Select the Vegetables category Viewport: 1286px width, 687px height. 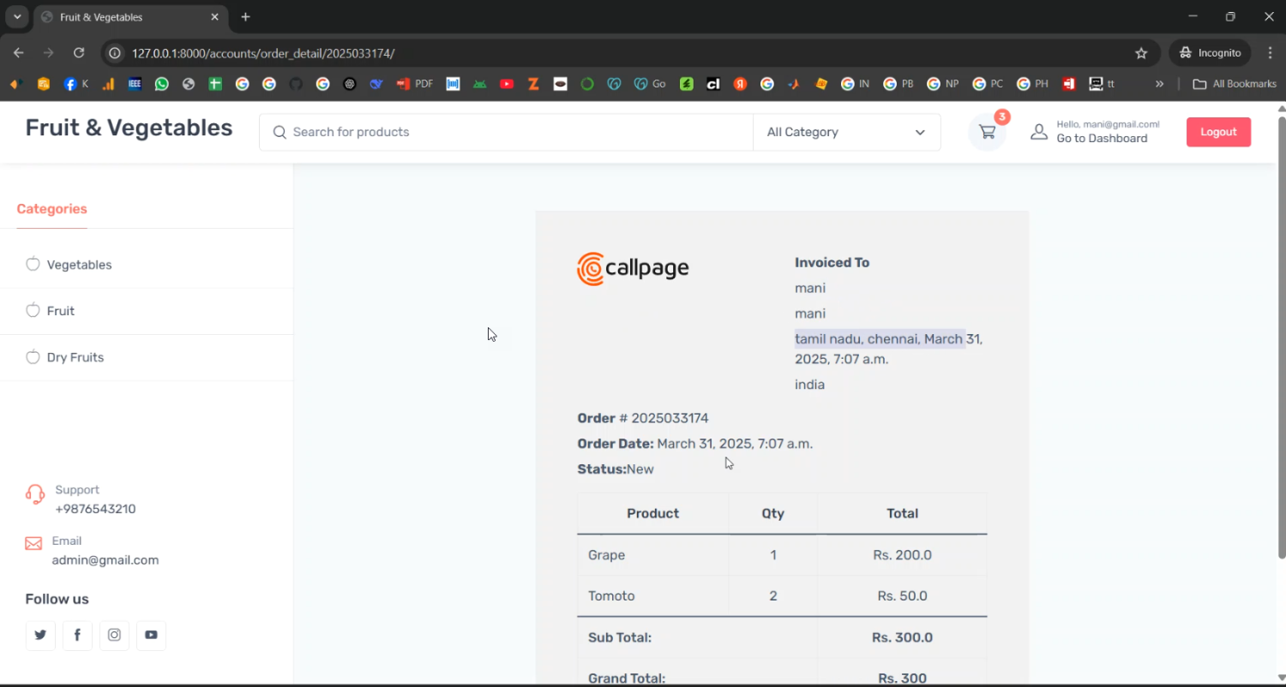pyautogui.click(x=79, y=265)
